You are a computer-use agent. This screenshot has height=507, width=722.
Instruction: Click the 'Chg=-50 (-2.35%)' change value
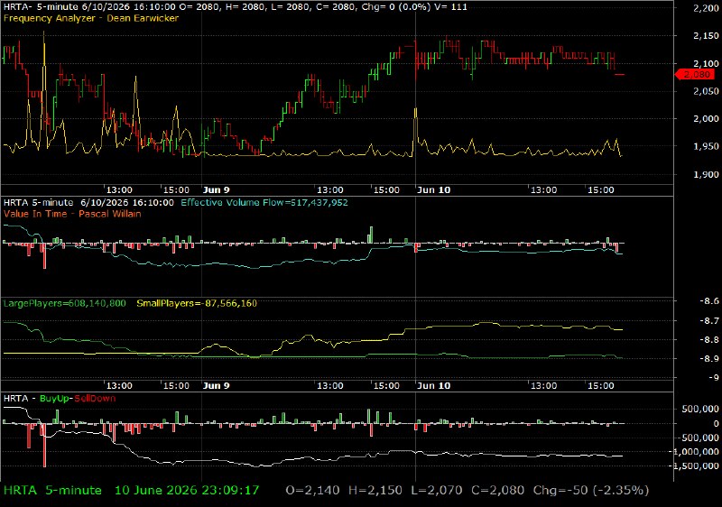591,491
